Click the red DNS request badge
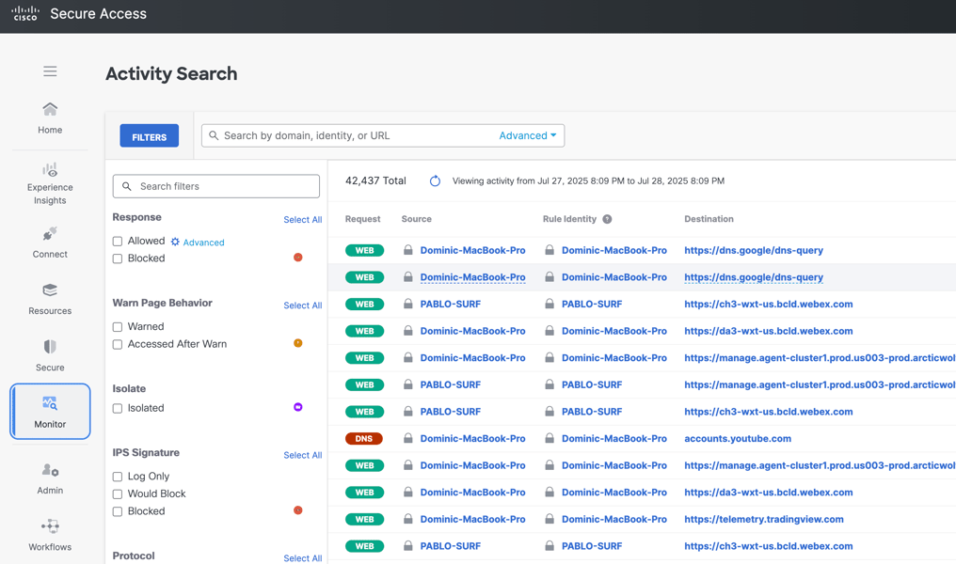The image size is (956, 564). pos(364,439)
